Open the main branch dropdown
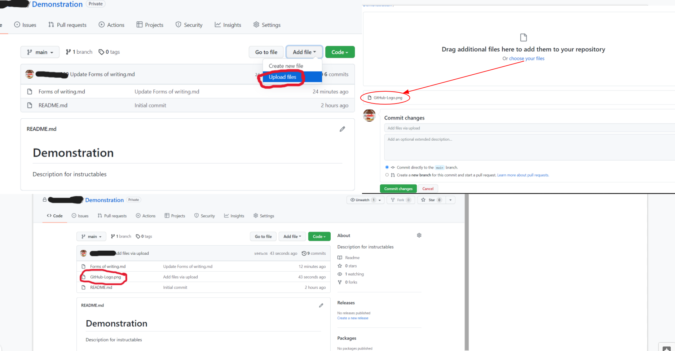The height and width of the screenshot is (351, 675). (x=40, y=52)
